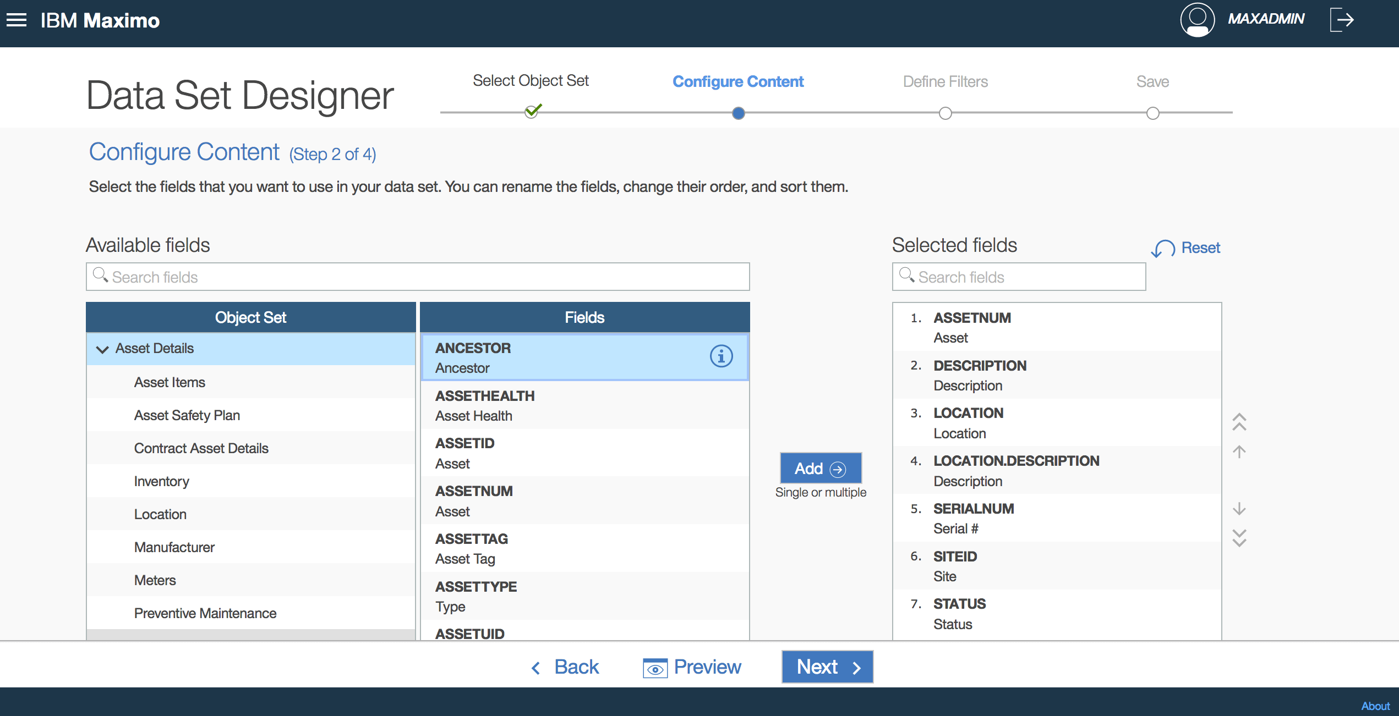Click the Reset undo arrow icon

point(1163,249)
